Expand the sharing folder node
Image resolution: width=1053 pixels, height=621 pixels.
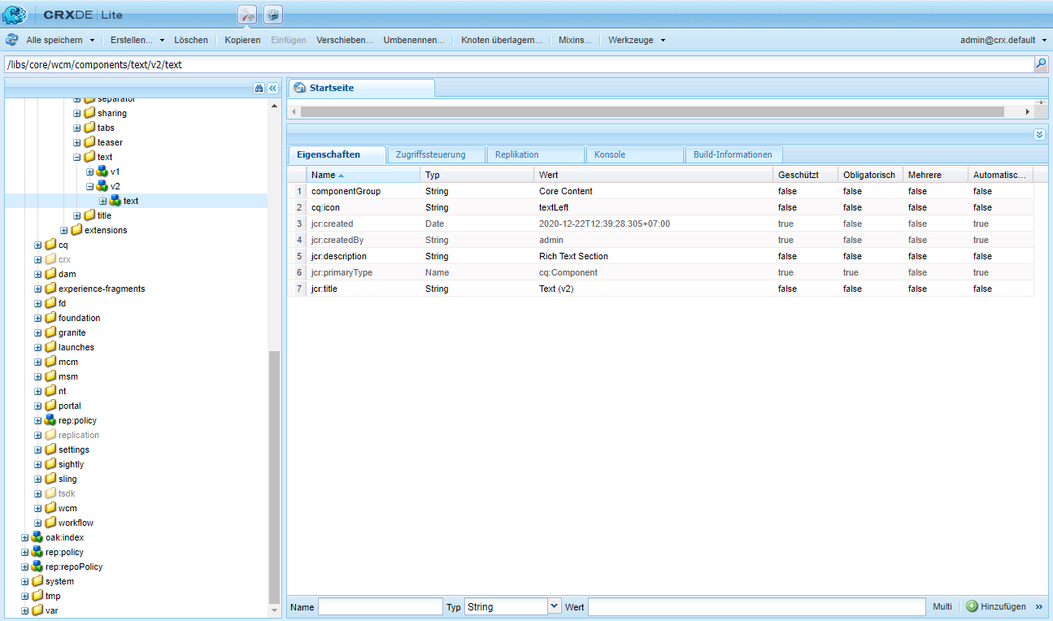pos(77,113)
